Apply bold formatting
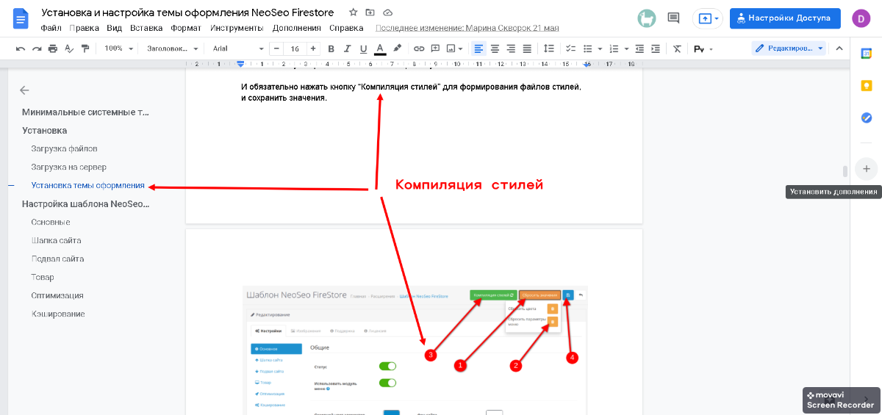Screen dimensions: 882x415 (x=331, y=48)
